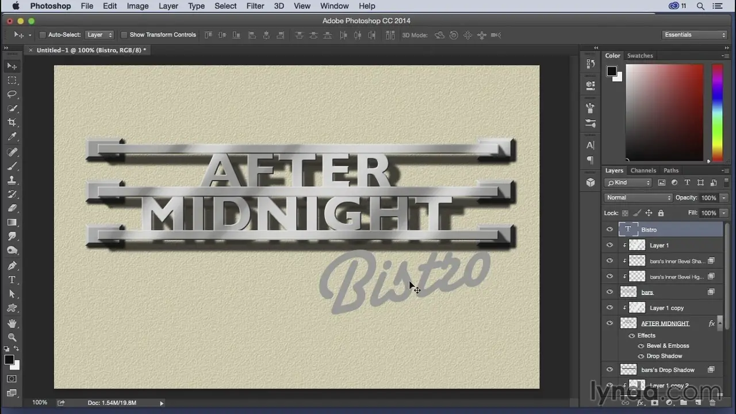Select the Spot Healing Brush tool
This screenshot has width=736, height=414.
[x=12, y=152]
